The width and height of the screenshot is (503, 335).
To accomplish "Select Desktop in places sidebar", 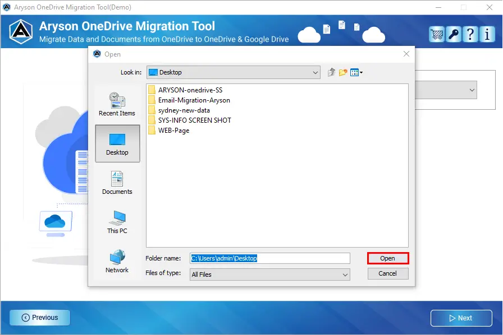I will coord(117,143).
